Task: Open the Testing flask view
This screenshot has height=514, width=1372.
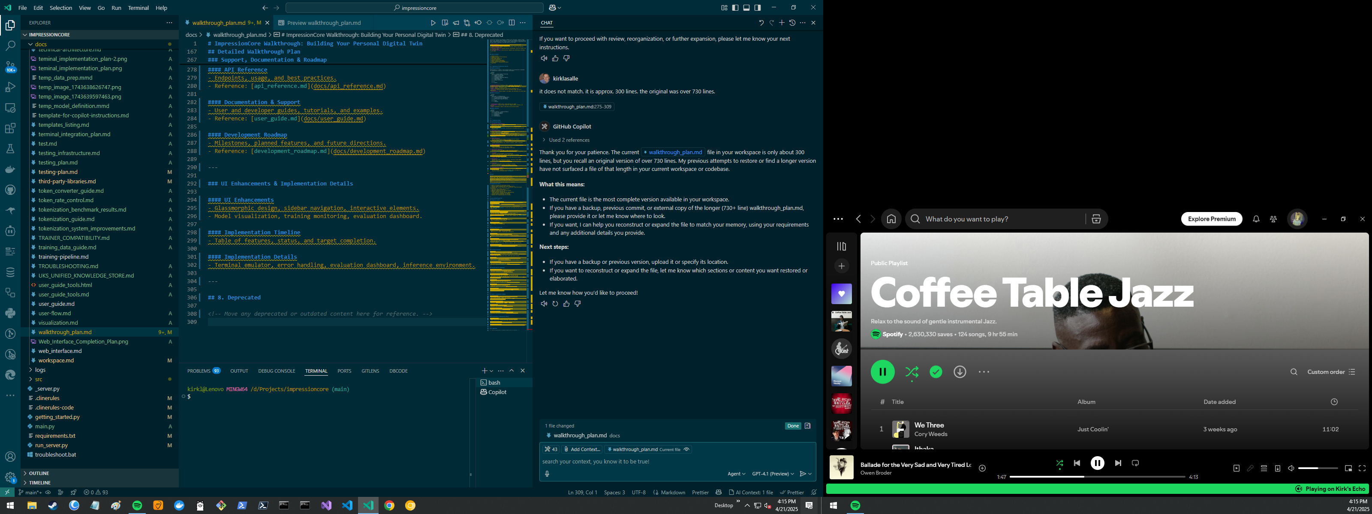Action: point(10,149)
